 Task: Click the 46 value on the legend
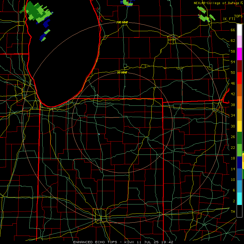[233, 83]
